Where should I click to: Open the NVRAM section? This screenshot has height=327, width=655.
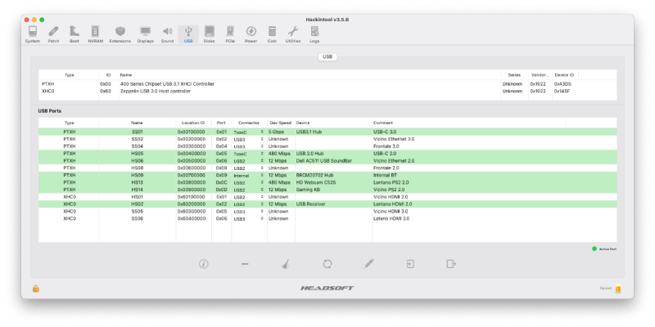95,34
